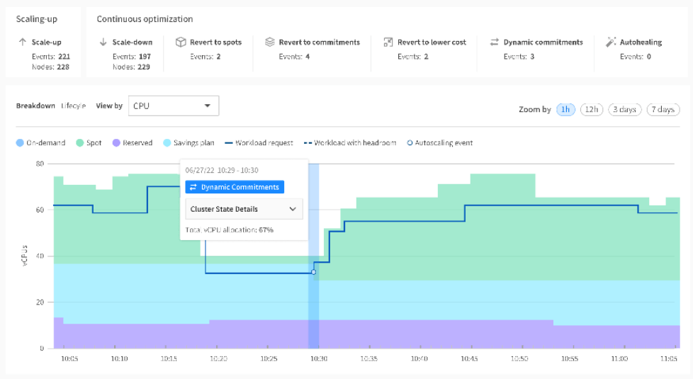The height and width of the screenshot is (379, 693).
Task: Click the Scaling-up heading
Action: (37, 19)
